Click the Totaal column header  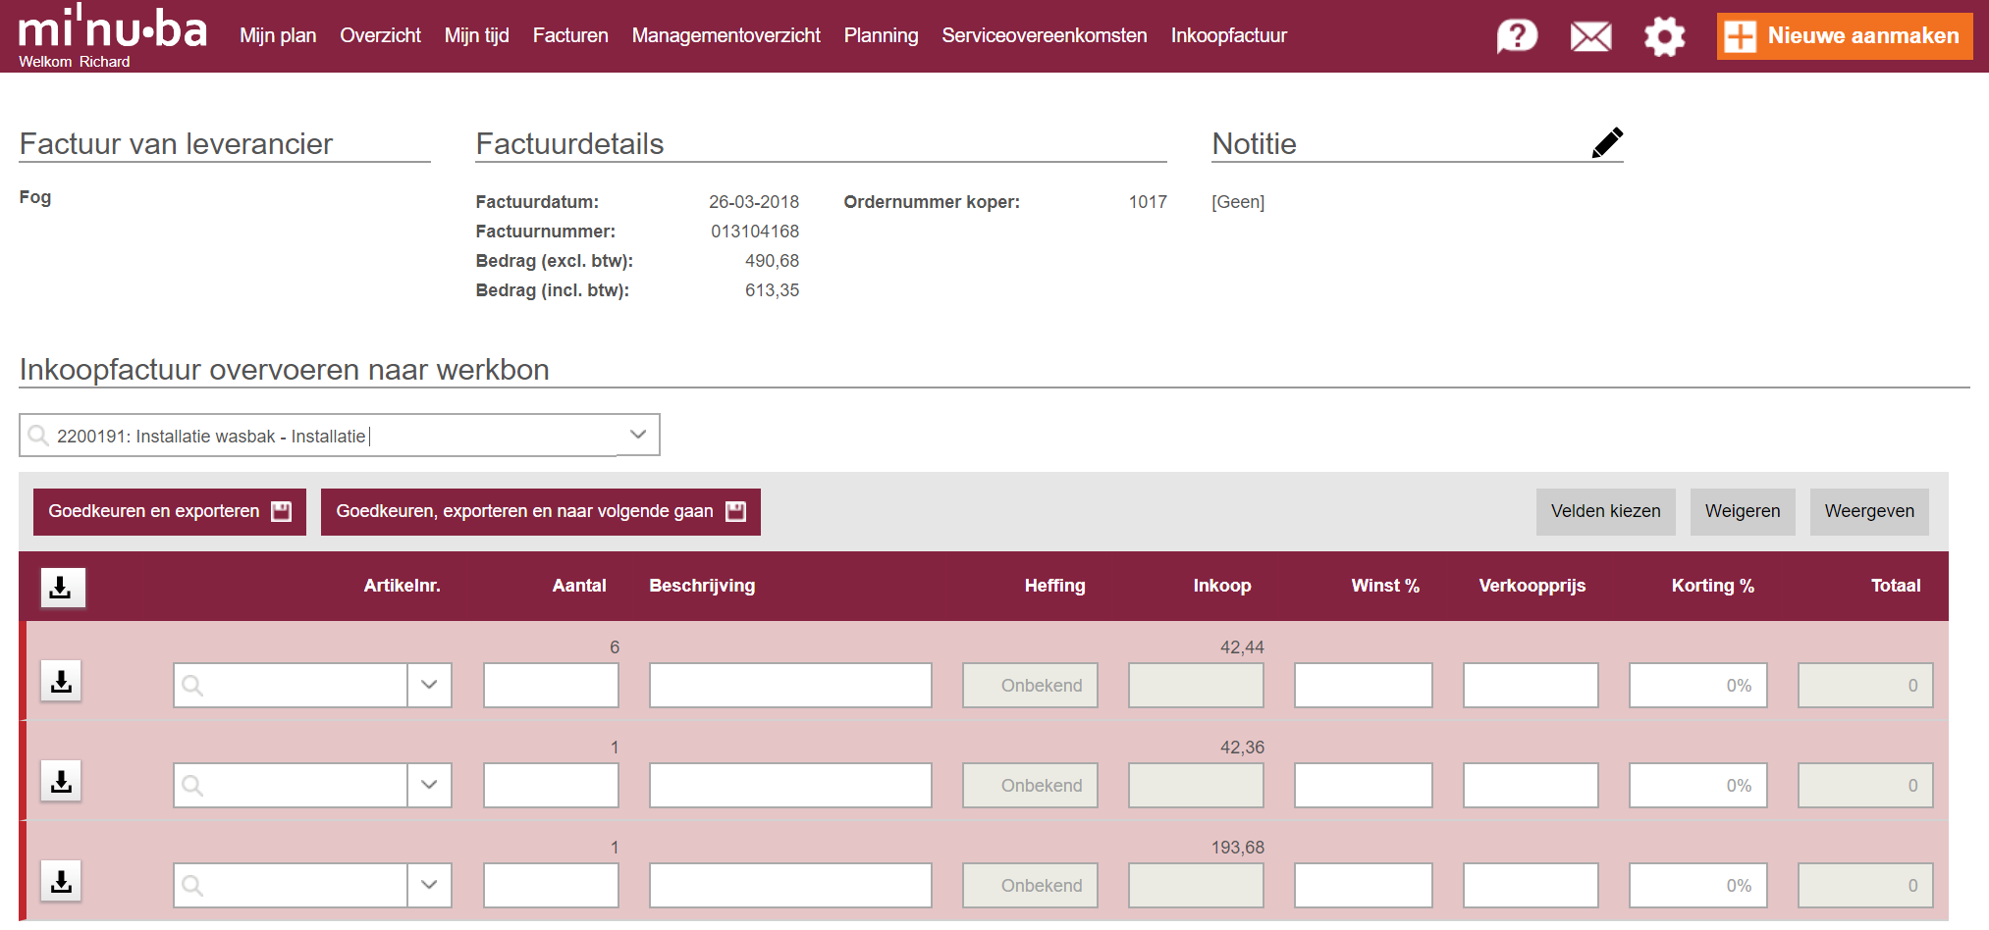coord(1896,586)
